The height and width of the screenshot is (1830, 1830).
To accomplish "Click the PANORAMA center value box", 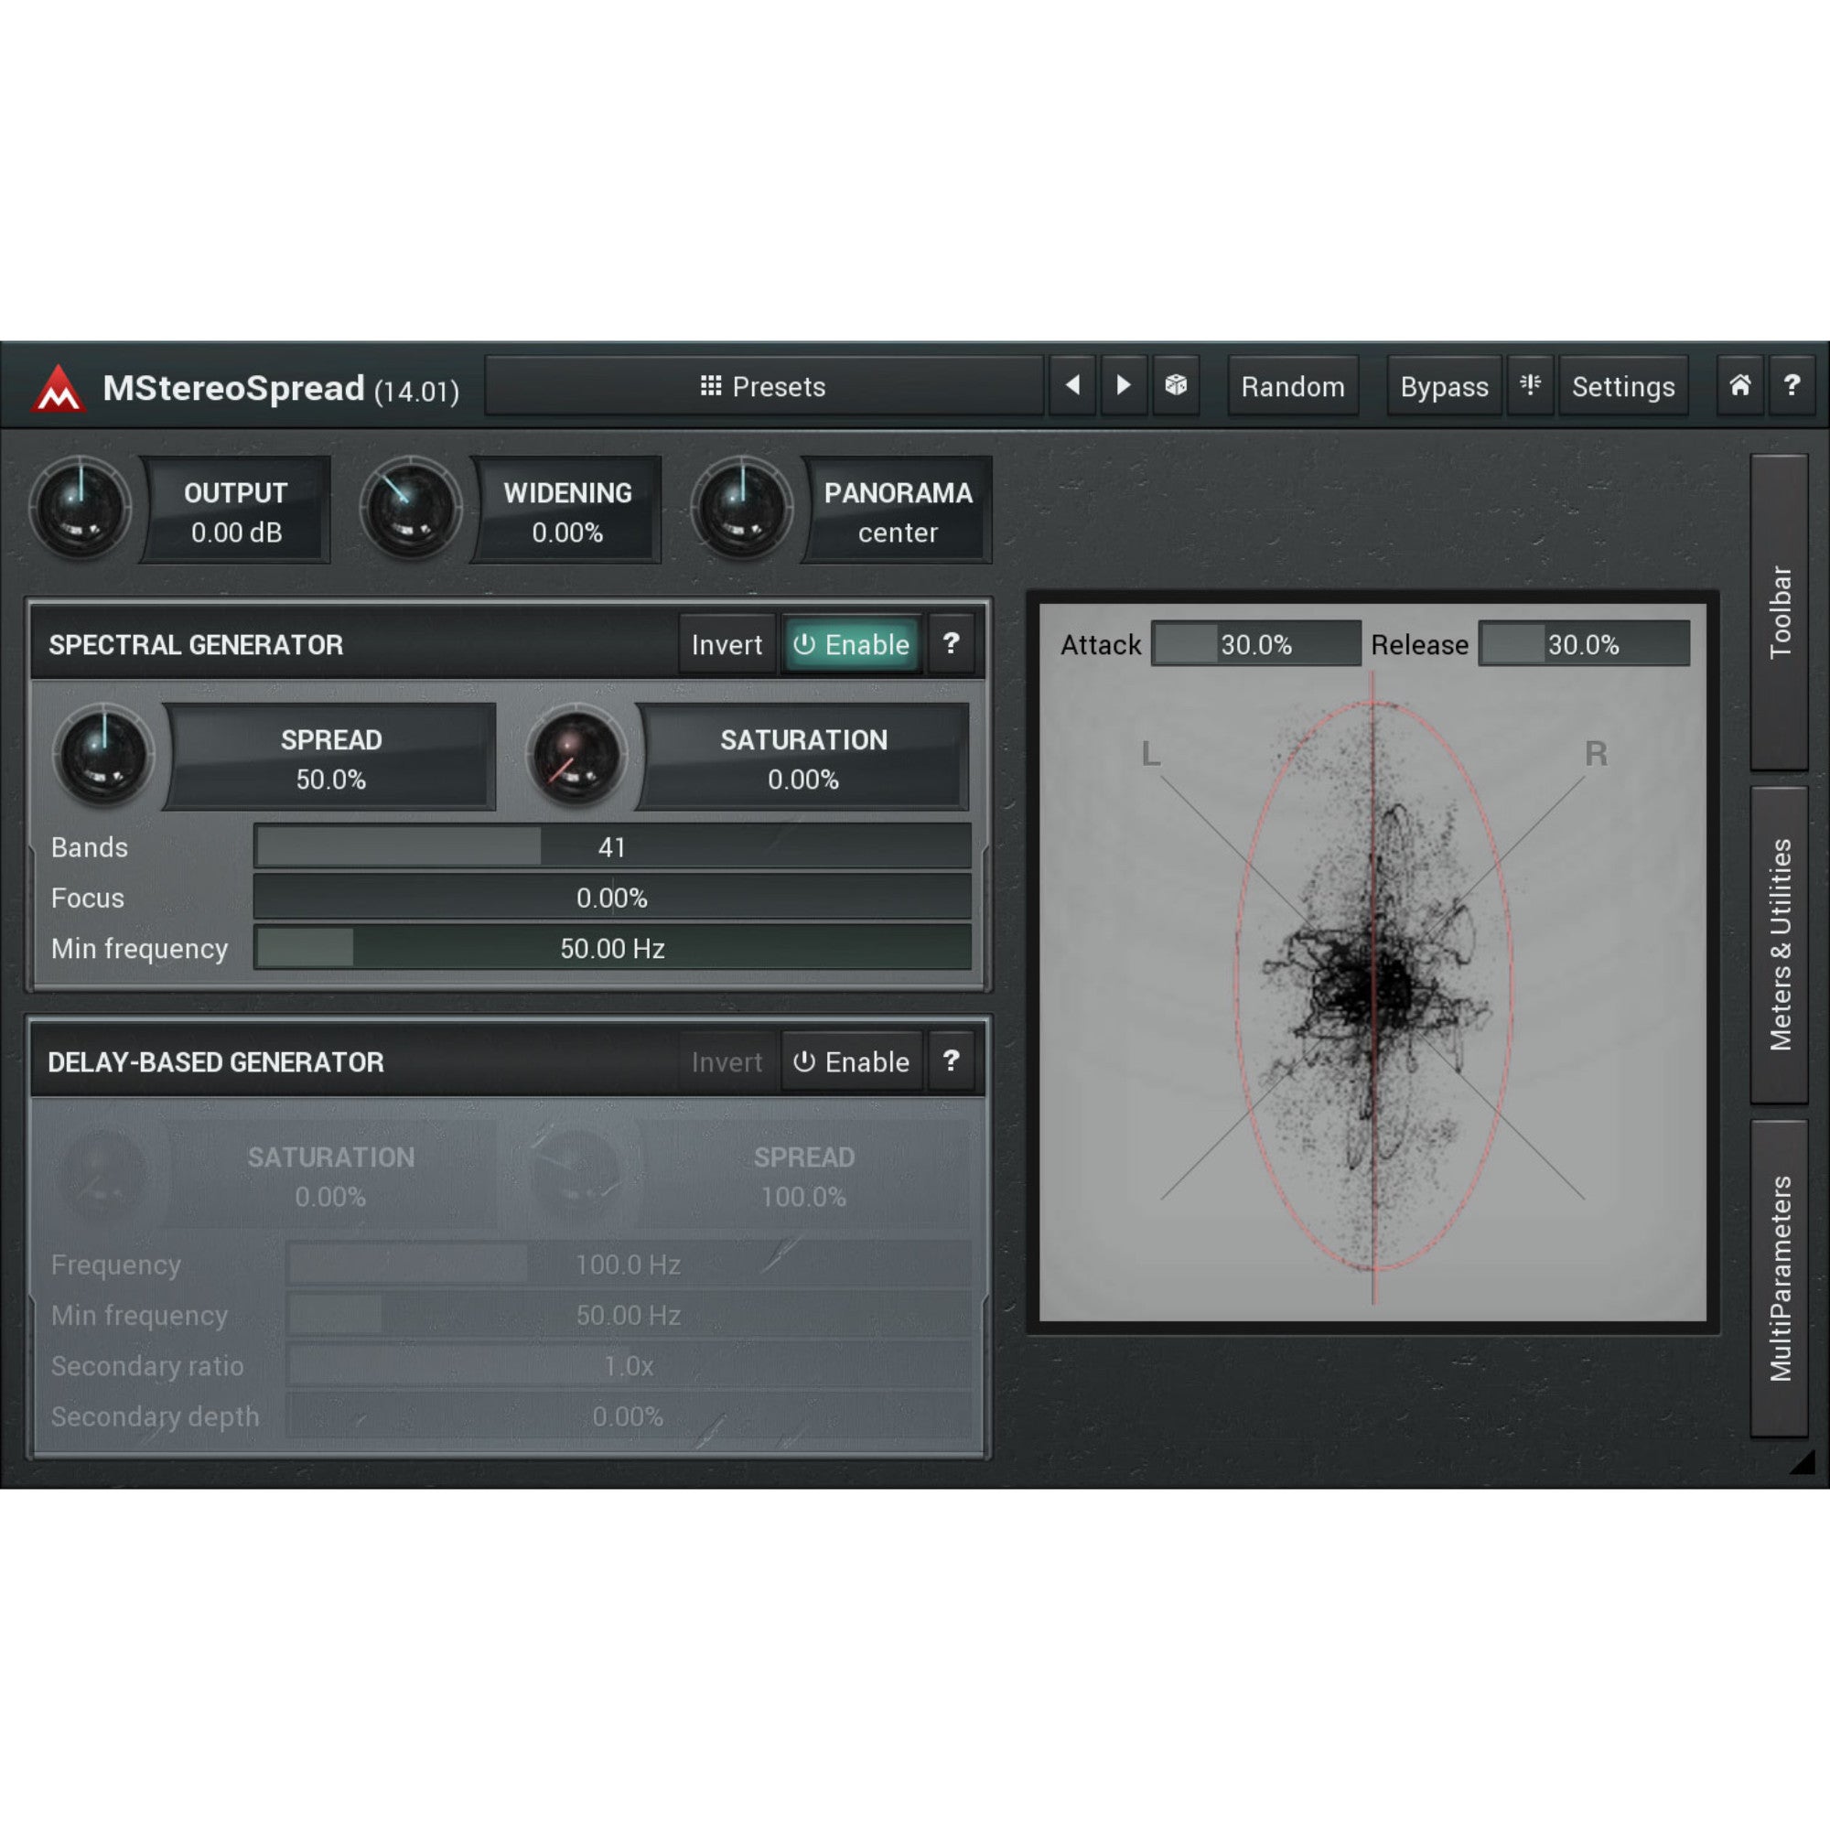I will [897, 511].
